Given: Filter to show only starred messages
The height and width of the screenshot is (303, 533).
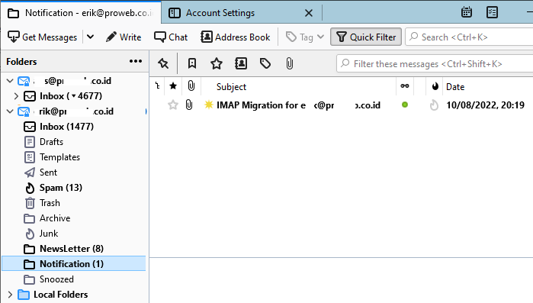Looking at the screenshot, I should (x=217, y=63).
